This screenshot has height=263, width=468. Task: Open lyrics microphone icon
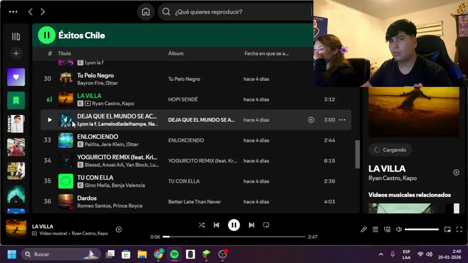tap(364, 229)
